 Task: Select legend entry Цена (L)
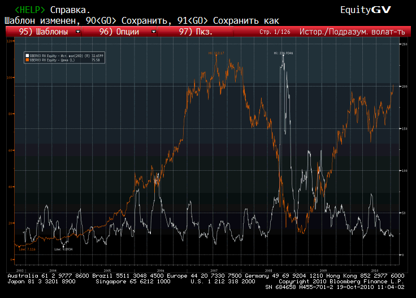tap(65, 61)
